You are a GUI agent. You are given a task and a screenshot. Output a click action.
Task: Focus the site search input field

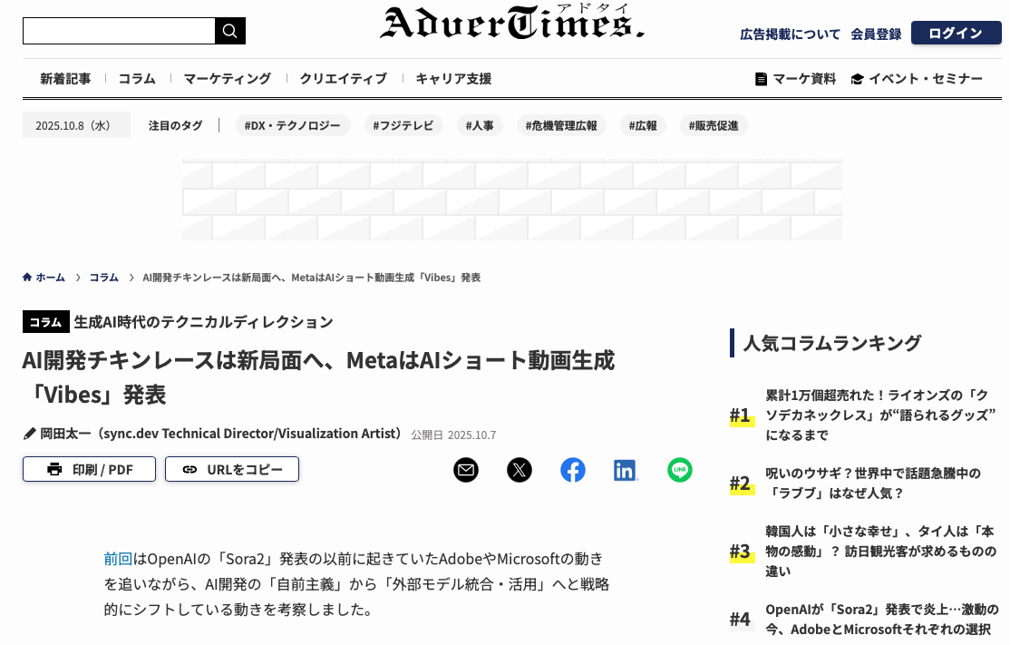pyautogui.click(x=119, y=32)
